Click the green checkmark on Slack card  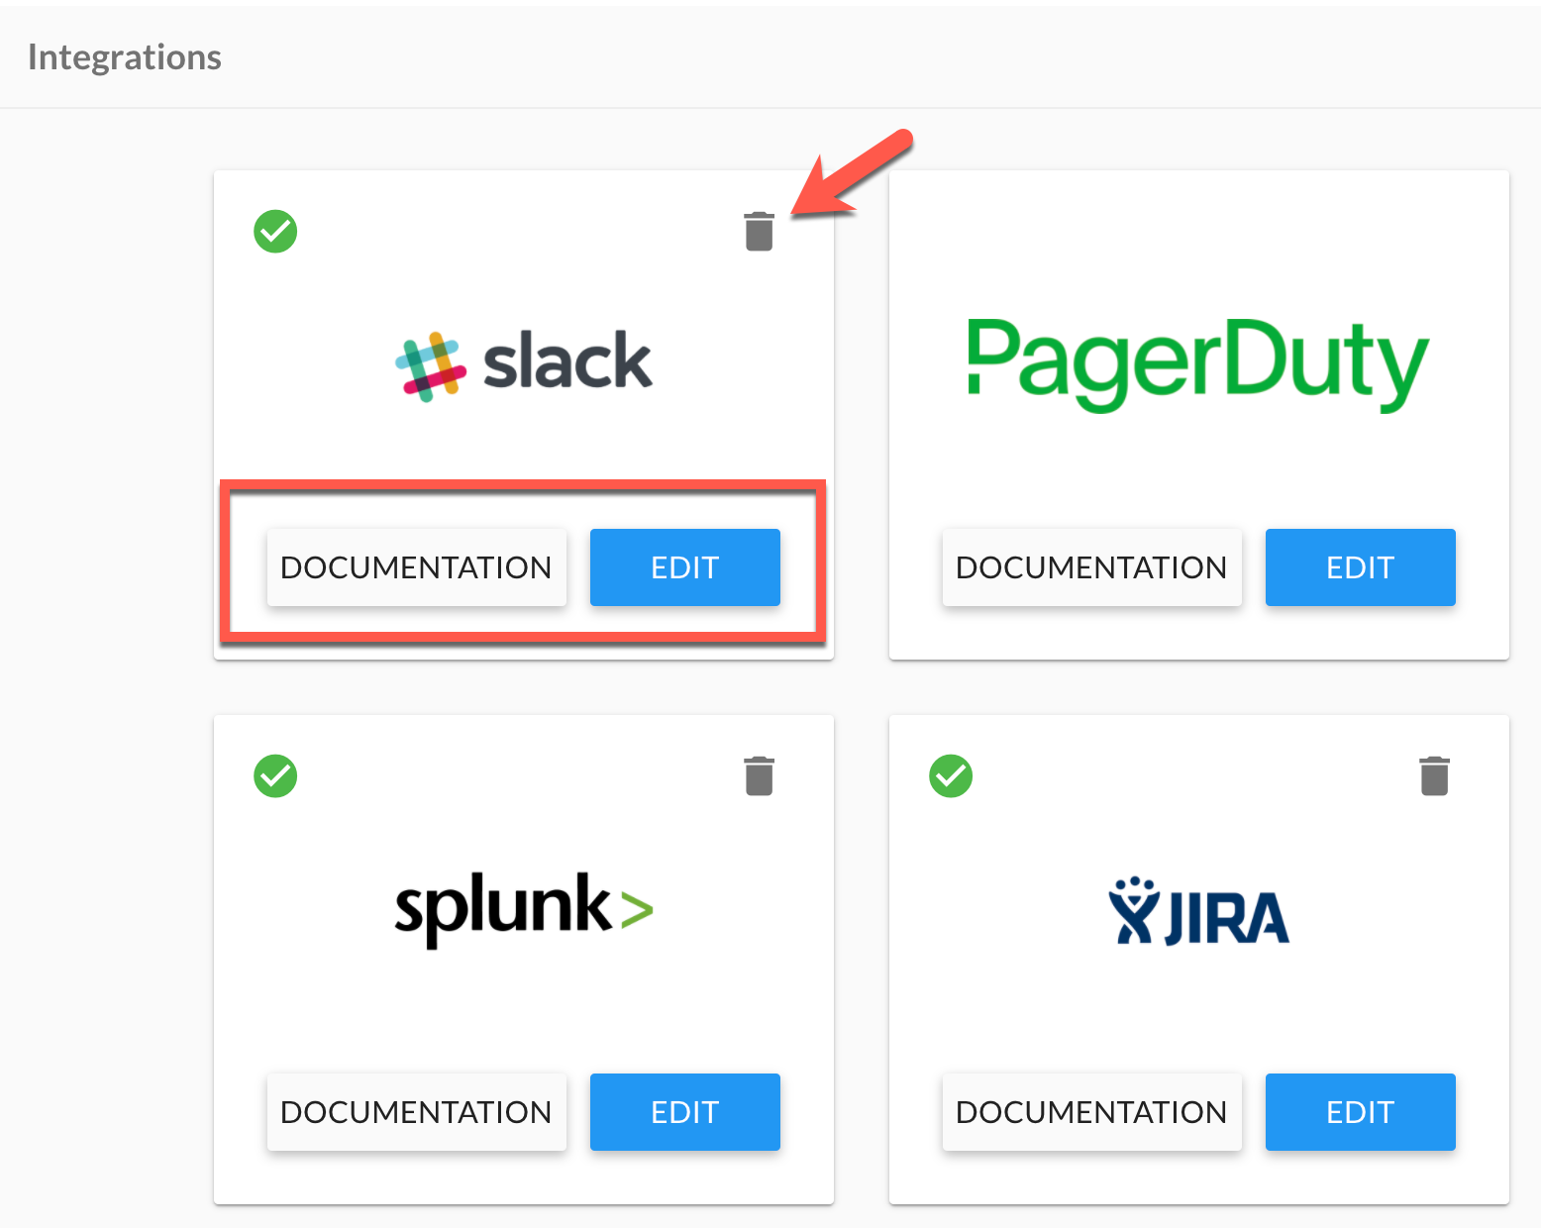coord(275,232)
